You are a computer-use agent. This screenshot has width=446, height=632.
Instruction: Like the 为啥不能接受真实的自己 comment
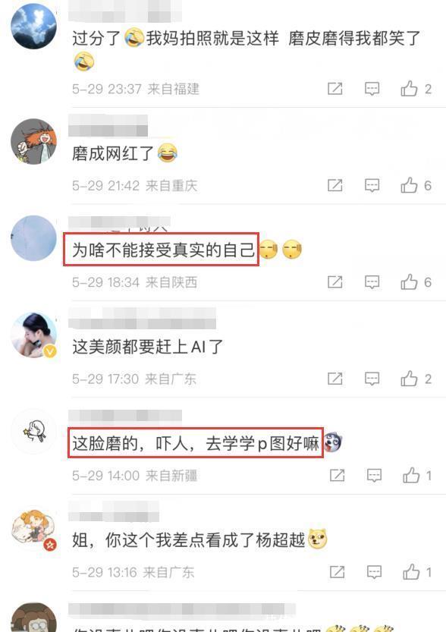pos(409,281)
